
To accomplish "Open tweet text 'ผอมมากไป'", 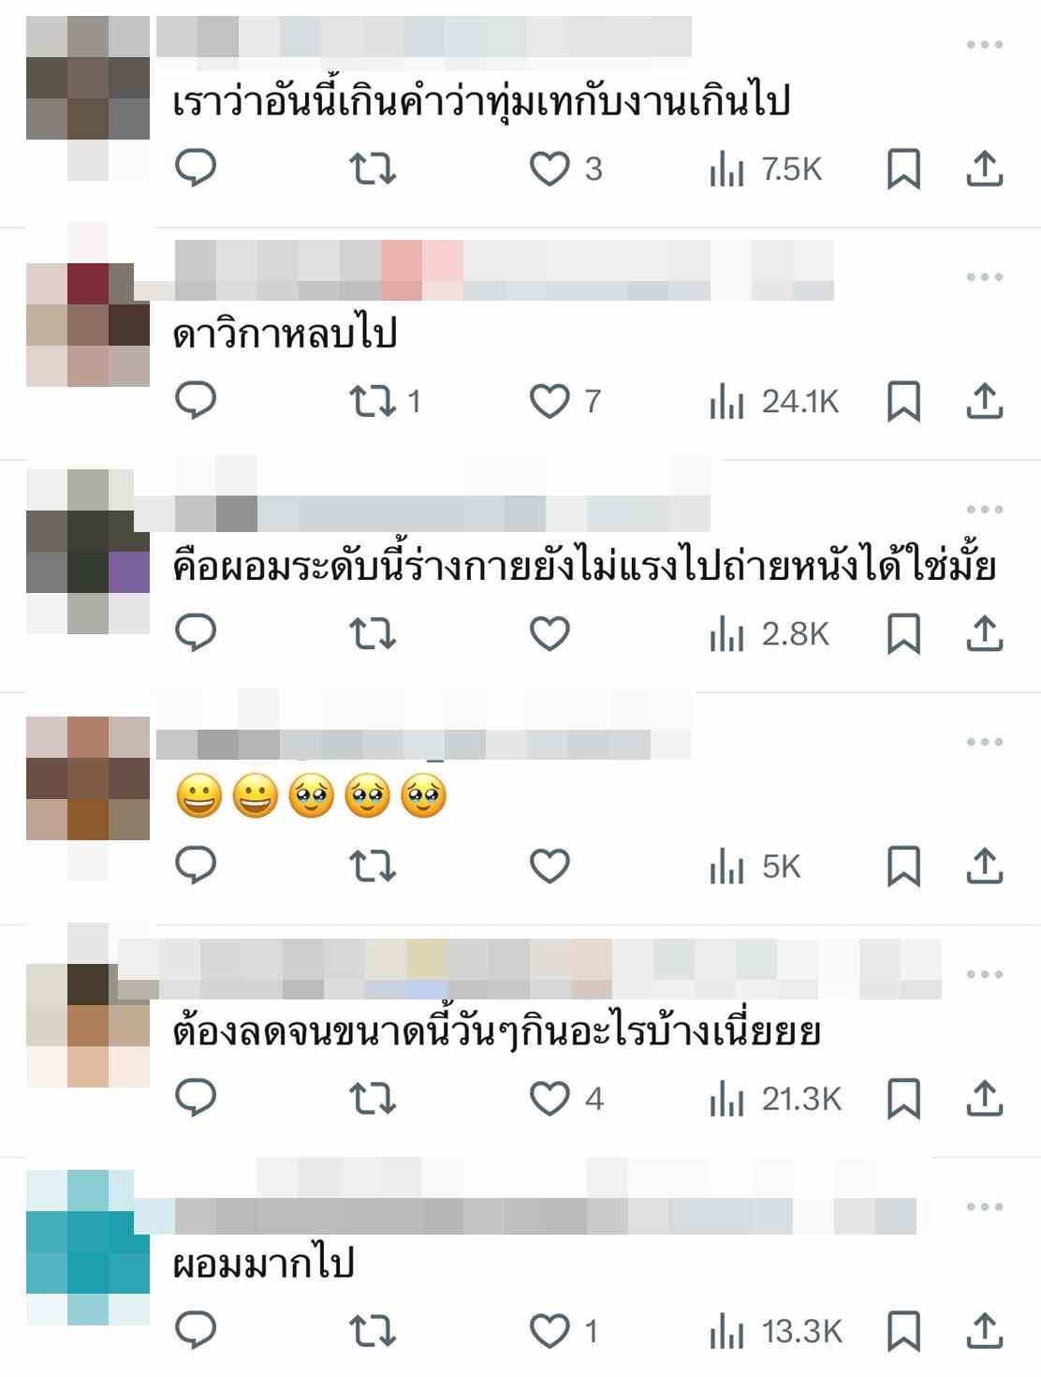I will pyautogui.click(x=265, y=1264).
